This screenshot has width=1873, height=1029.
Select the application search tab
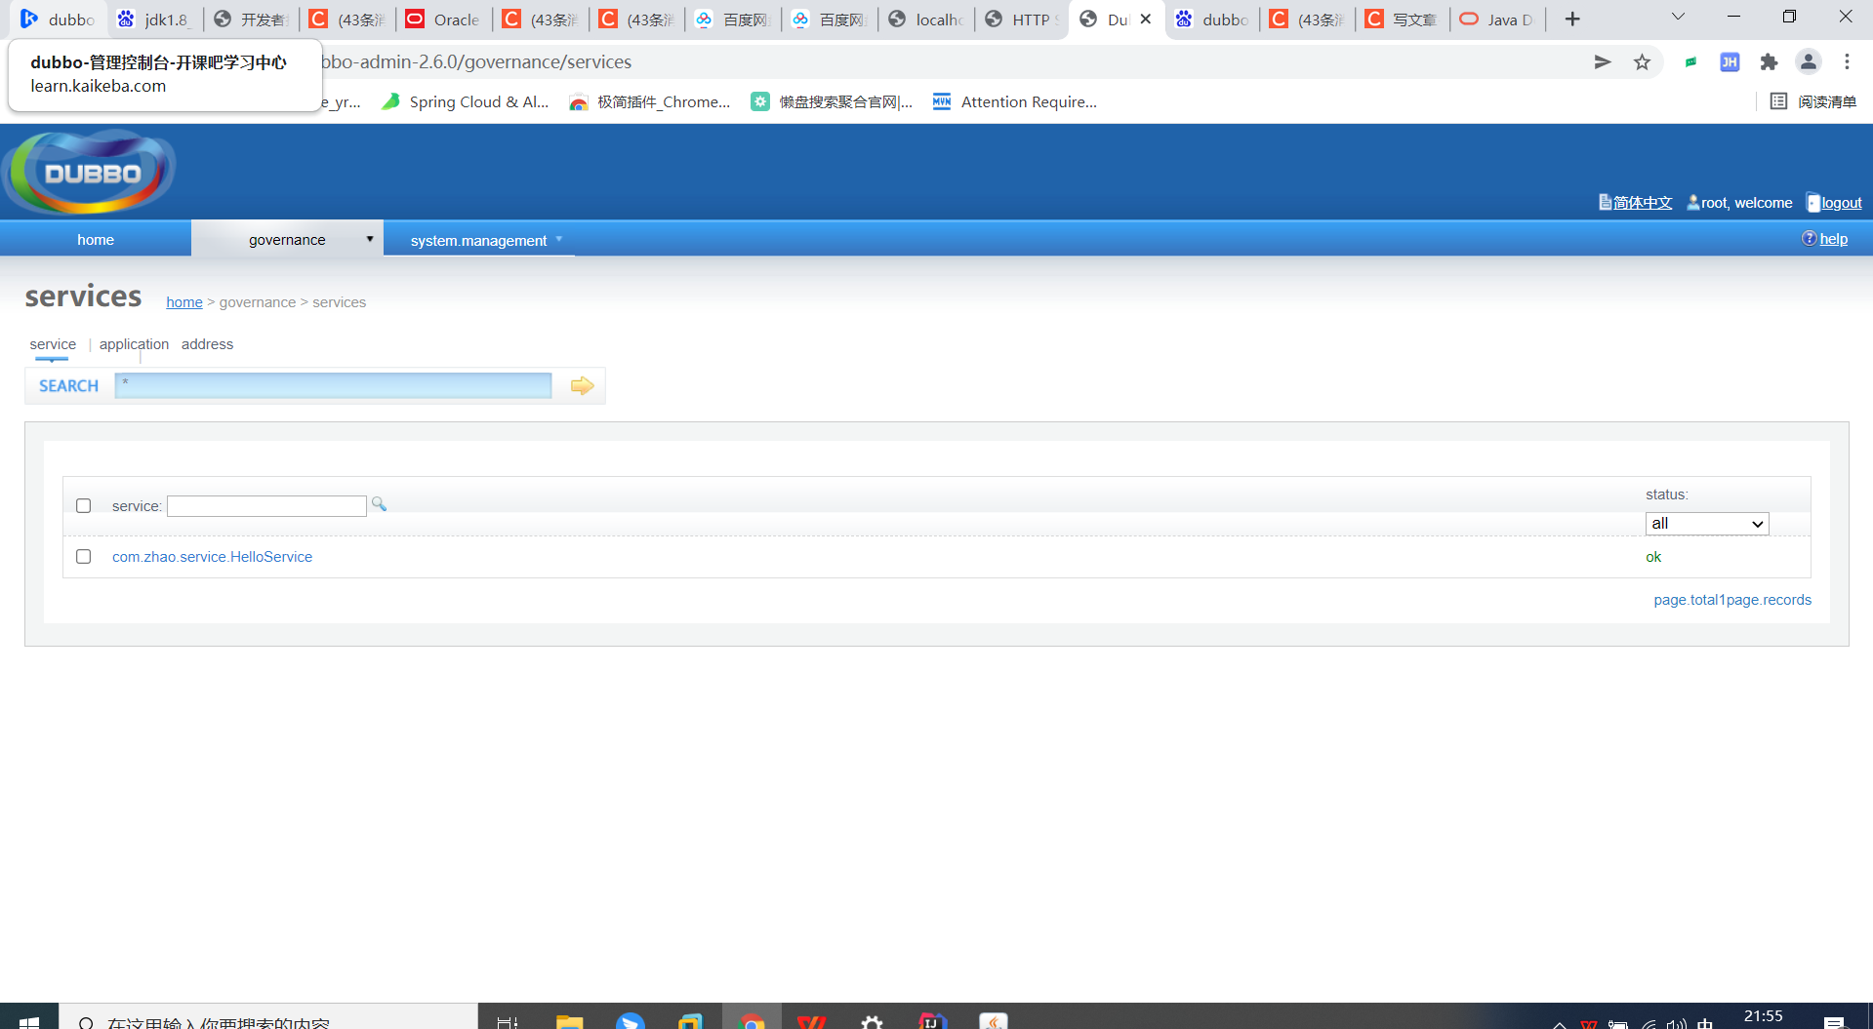coord(134,344)
